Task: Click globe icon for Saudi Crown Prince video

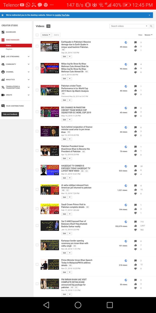Action: tap(126, 205)
